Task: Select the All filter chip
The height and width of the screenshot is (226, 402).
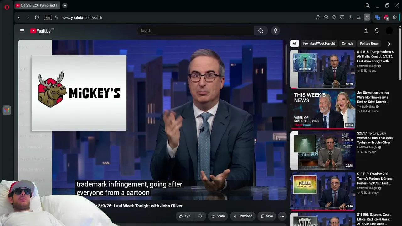Action: point(294,43)
